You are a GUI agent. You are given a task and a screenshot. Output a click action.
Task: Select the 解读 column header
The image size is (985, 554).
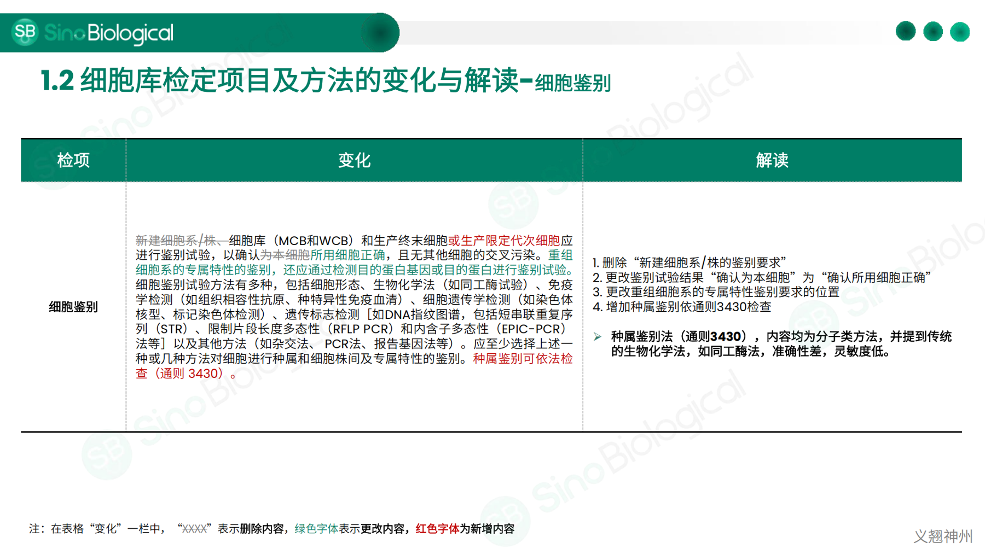pos(772,160)
